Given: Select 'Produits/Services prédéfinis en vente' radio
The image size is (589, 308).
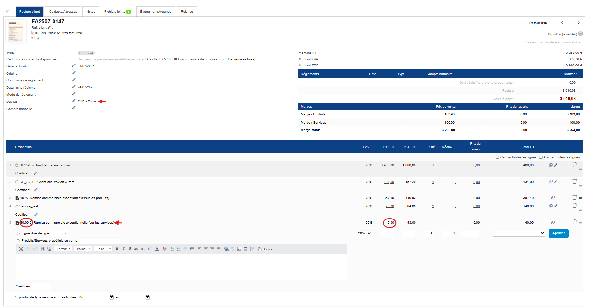Looking at the screenshot, I should tap(18, 241).
